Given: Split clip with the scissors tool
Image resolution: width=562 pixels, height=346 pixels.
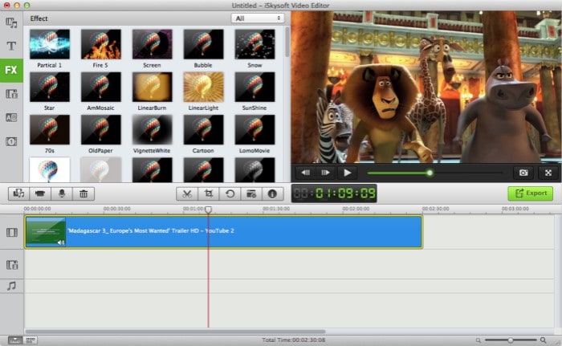Looking at the screenshot, I should click(187, 193).
